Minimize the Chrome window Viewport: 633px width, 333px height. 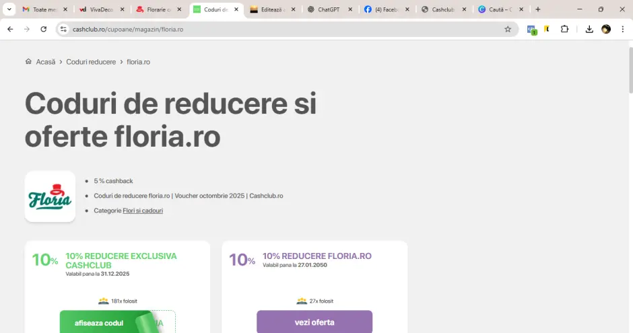580,9
